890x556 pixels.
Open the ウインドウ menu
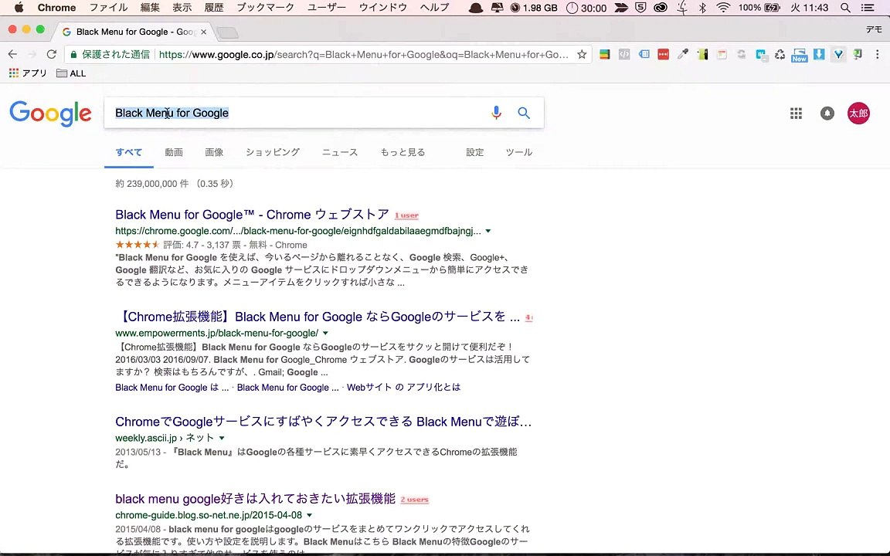coord(382,8)
